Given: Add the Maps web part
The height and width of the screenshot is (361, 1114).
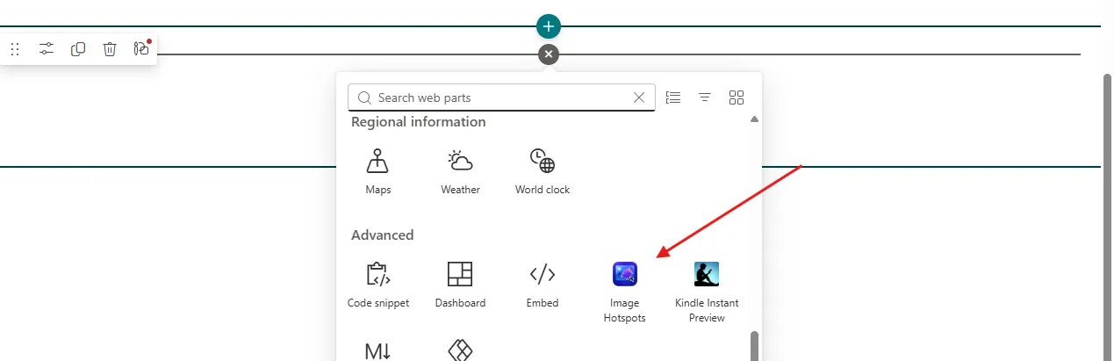Looking at the screenshot, I should 378,172.
